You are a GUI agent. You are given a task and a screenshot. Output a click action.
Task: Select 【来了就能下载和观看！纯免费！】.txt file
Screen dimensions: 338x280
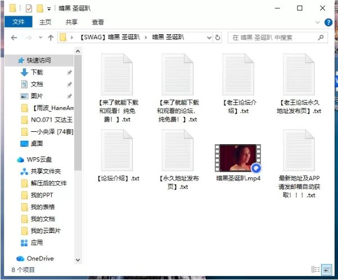(x=117, y=89)
